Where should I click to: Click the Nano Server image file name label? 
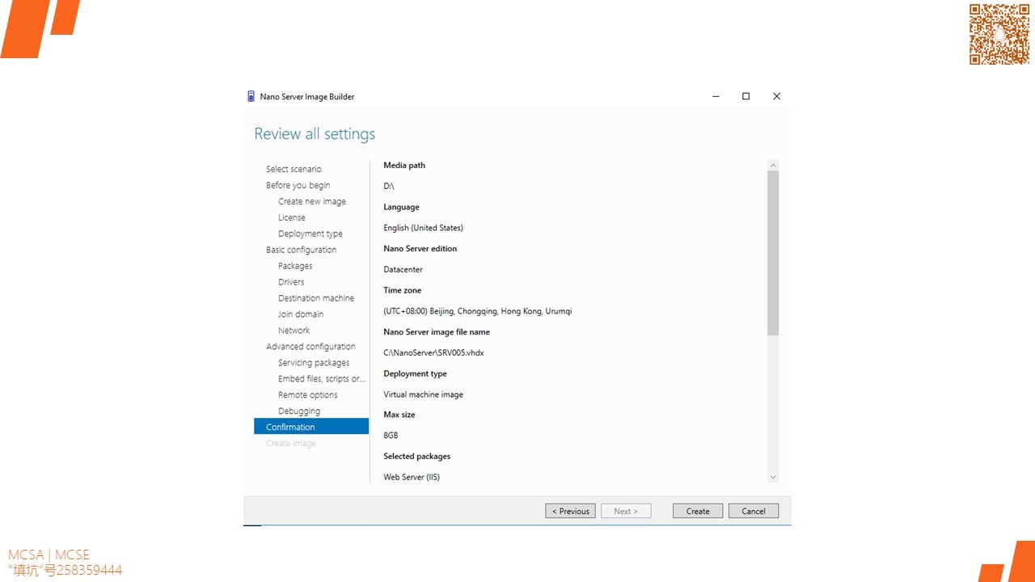point(437,331)
